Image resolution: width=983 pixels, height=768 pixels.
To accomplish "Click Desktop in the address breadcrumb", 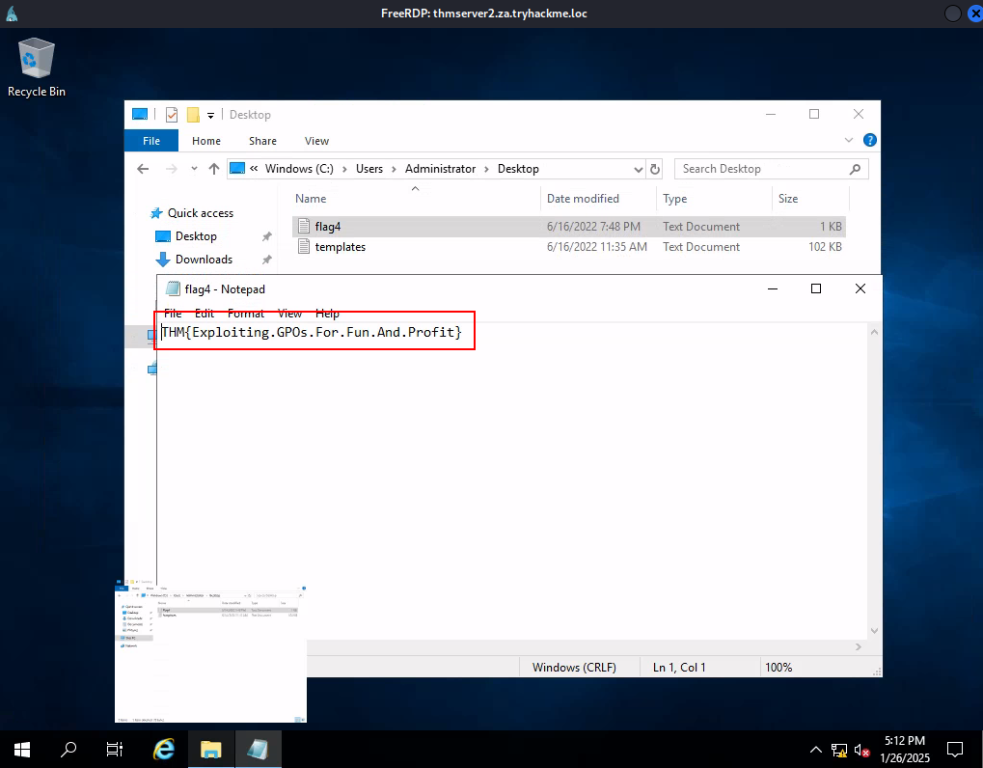I will coord(518,169).
